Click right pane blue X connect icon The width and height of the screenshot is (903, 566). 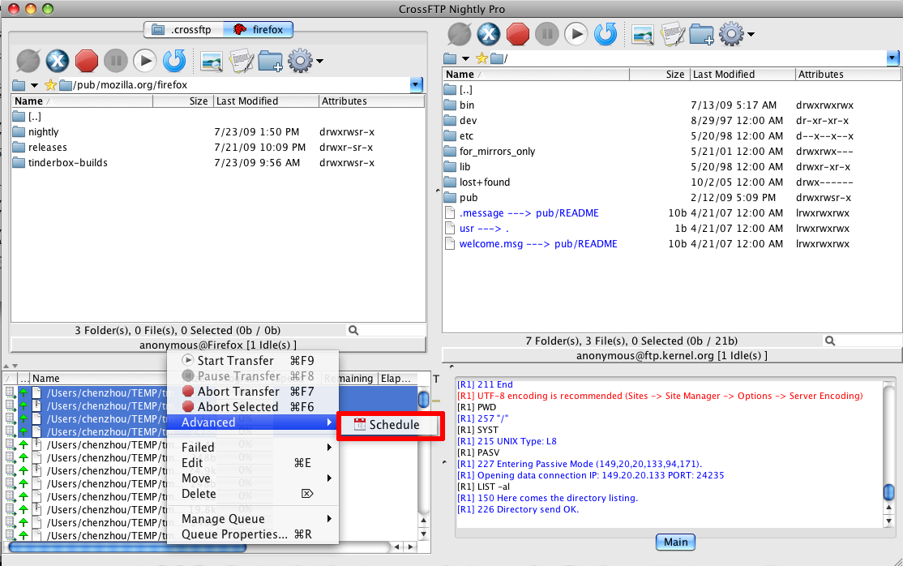pos(488,34)
